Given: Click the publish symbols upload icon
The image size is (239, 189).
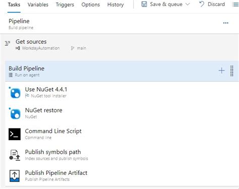Looking at the screenshot, I should [x=15, y=155].
